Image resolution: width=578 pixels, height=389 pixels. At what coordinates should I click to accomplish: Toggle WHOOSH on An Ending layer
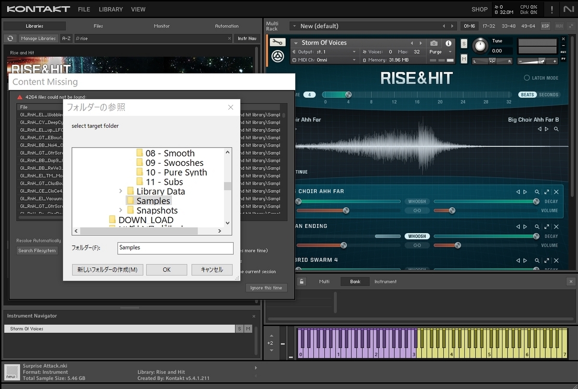pos(417,236)
